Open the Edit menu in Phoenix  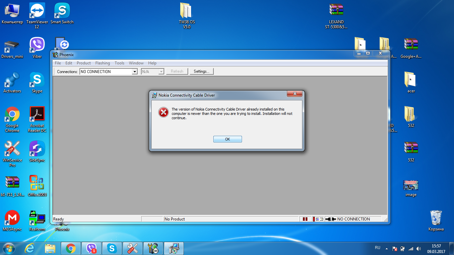tap(69, 63)
